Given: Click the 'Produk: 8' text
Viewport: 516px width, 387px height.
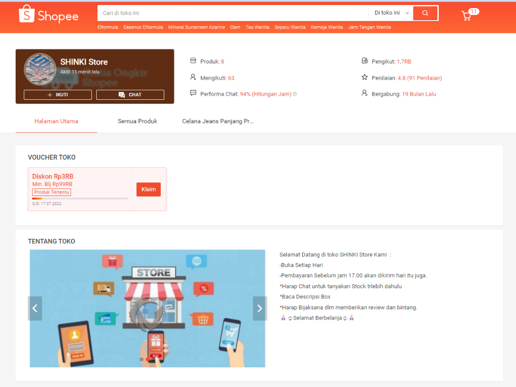Looking at the screenshot, I should click(212, 61).
